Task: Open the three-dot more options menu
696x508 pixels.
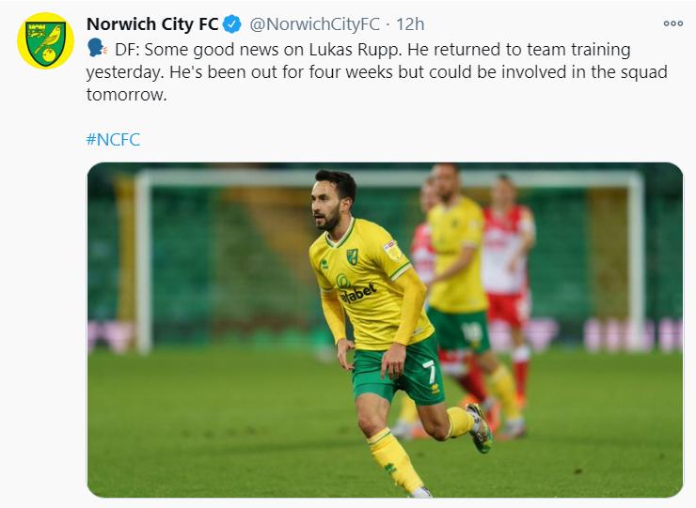Action: tap(672, 23)
